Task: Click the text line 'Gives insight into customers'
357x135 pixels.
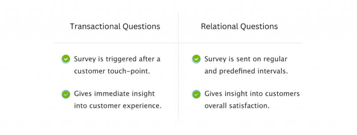Action: tap(252, 94)
